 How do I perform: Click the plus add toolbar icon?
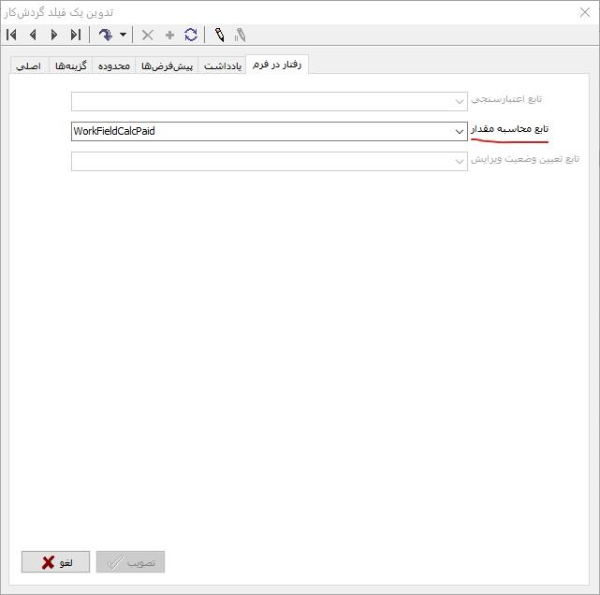tap(169, 35)
